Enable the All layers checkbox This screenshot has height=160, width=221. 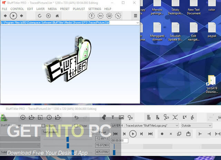tap(43, 126)
